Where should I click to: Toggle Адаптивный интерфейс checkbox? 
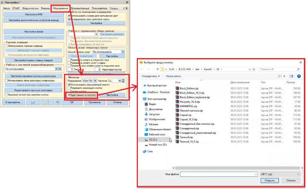point(69,95)
